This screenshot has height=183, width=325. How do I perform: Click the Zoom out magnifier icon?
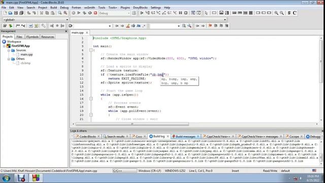[x=282, y=13]
